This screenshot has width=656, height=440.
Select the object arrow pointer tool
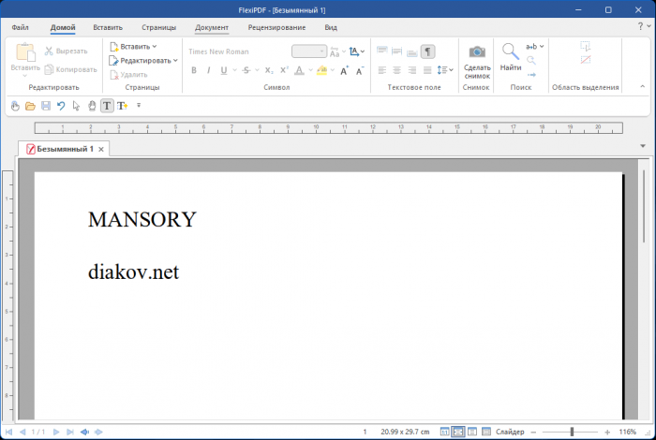tap(76, 106)
